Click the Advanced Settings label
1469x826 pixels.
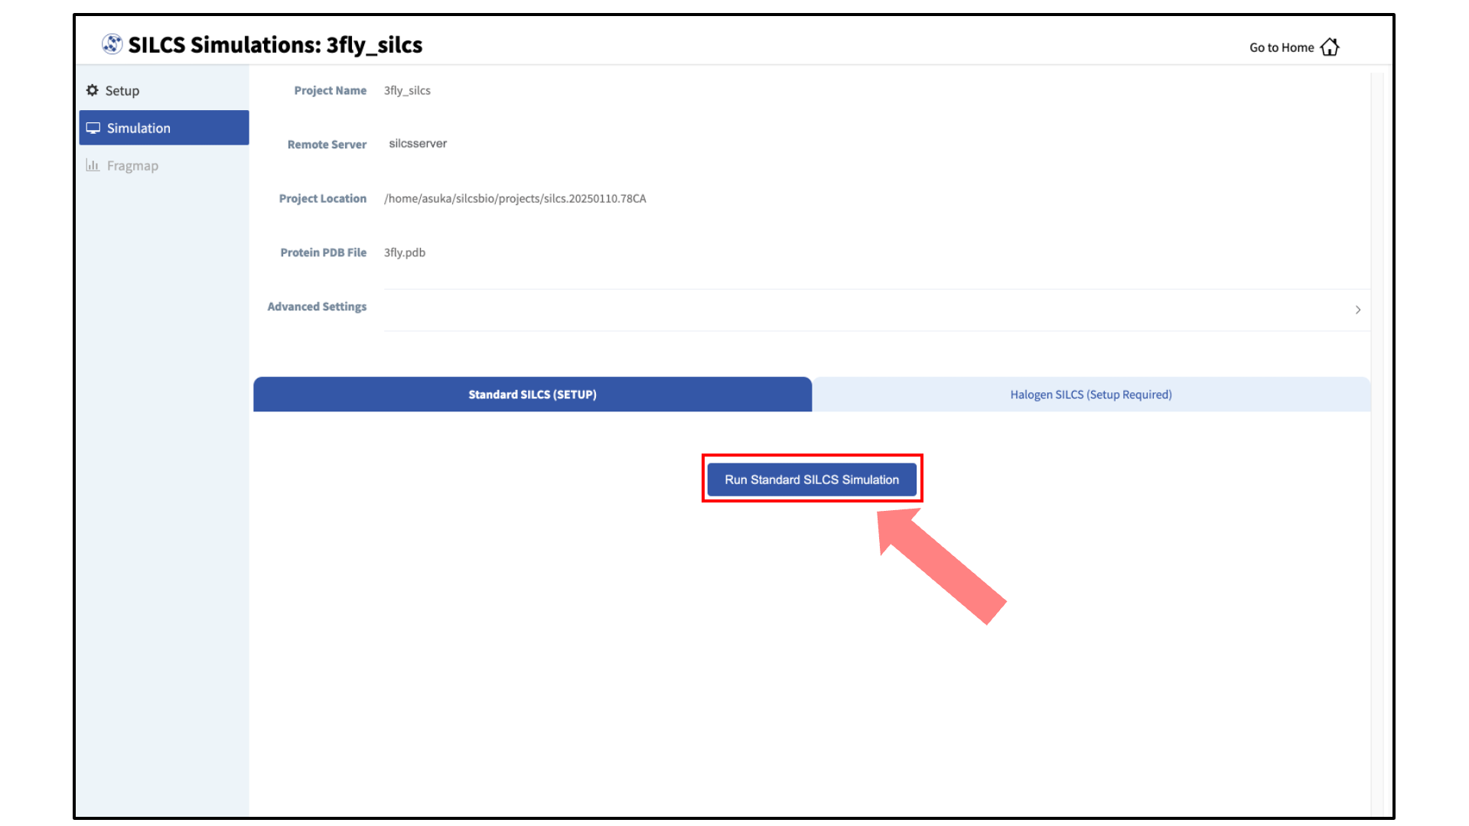317,307
